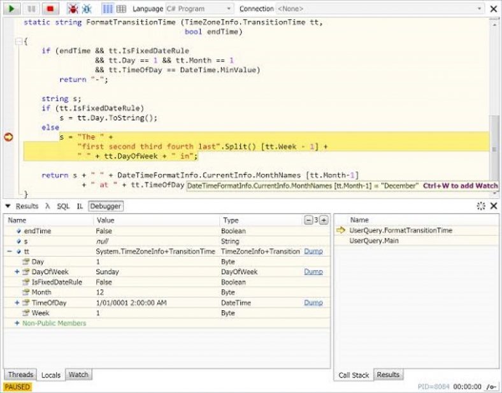Stop the query with red square
This screenshot has width=502, height=393.
click(x=50, y=9)
